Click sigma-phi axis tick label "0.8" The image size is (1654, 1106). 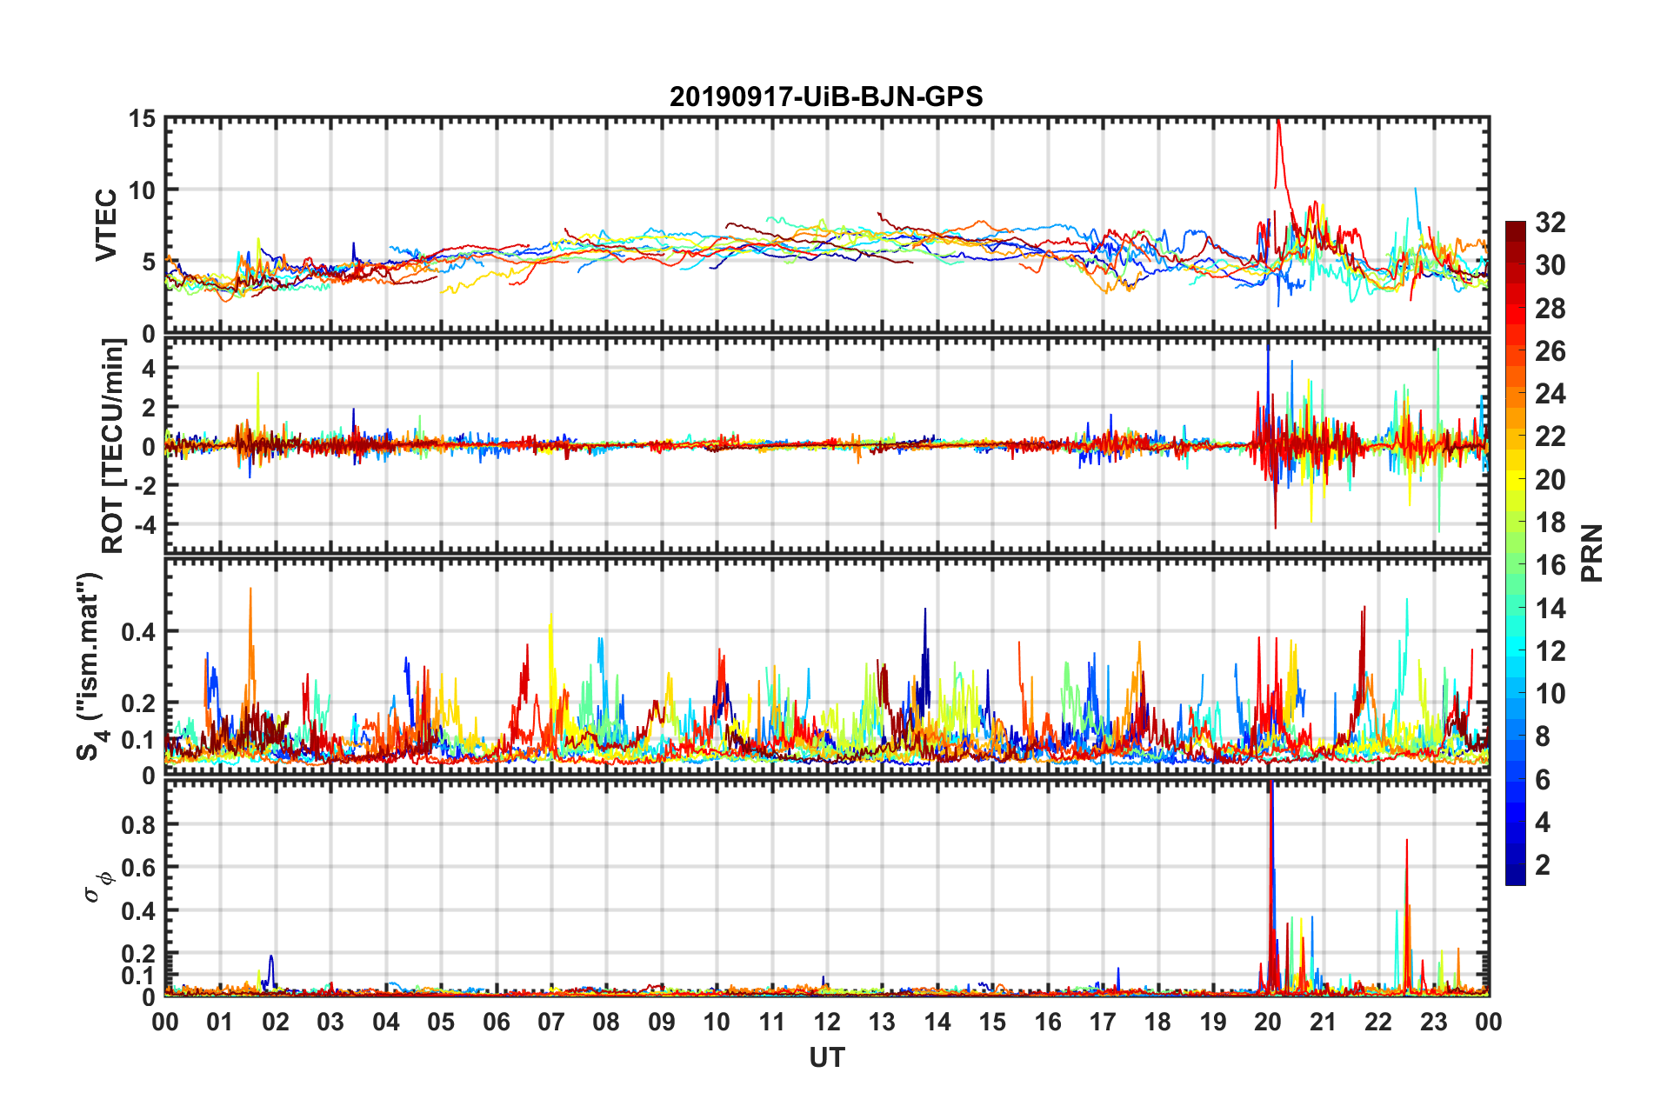coord(139,824)
